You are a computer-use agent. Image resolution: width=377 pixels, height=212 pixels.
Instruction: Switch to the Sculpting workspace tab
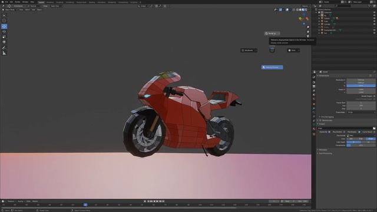(59, 2)
